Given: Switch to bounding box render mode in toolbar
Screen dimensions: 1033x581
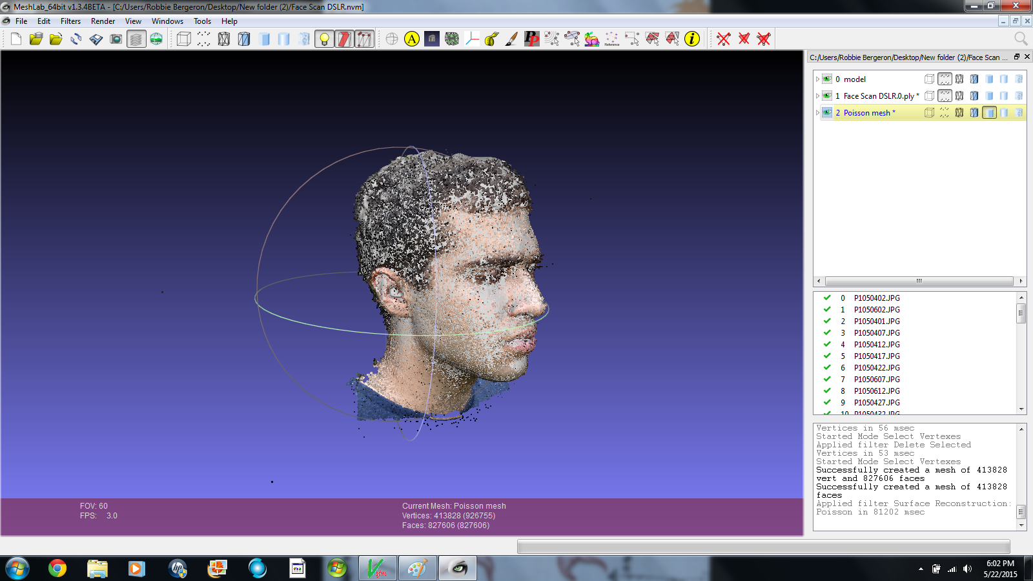Looking at the screenshot, I should [x=184, y=39].
